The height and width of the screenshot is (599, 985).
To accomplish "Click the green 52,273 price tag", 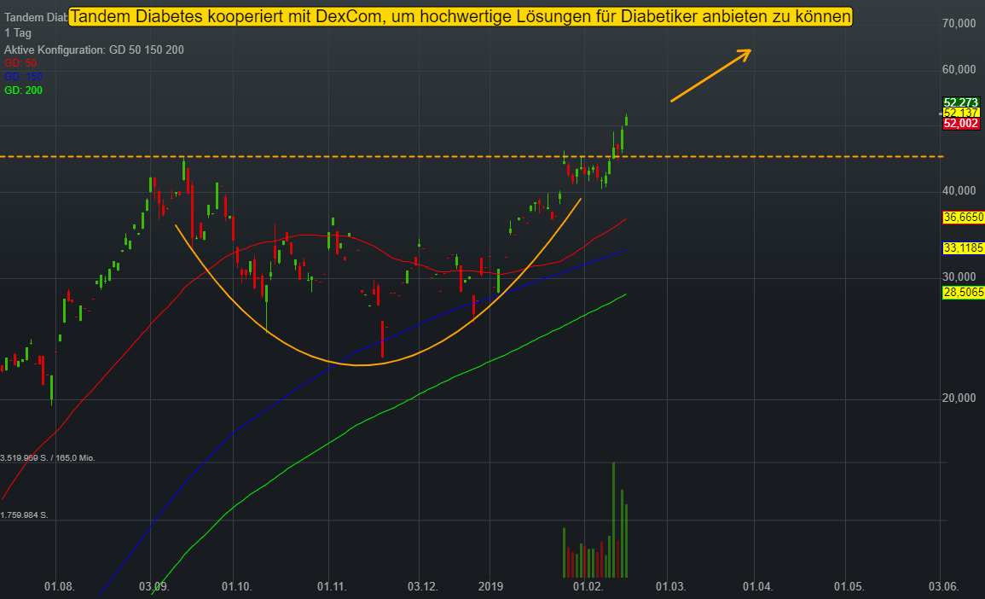I will (x=961, y=102).
